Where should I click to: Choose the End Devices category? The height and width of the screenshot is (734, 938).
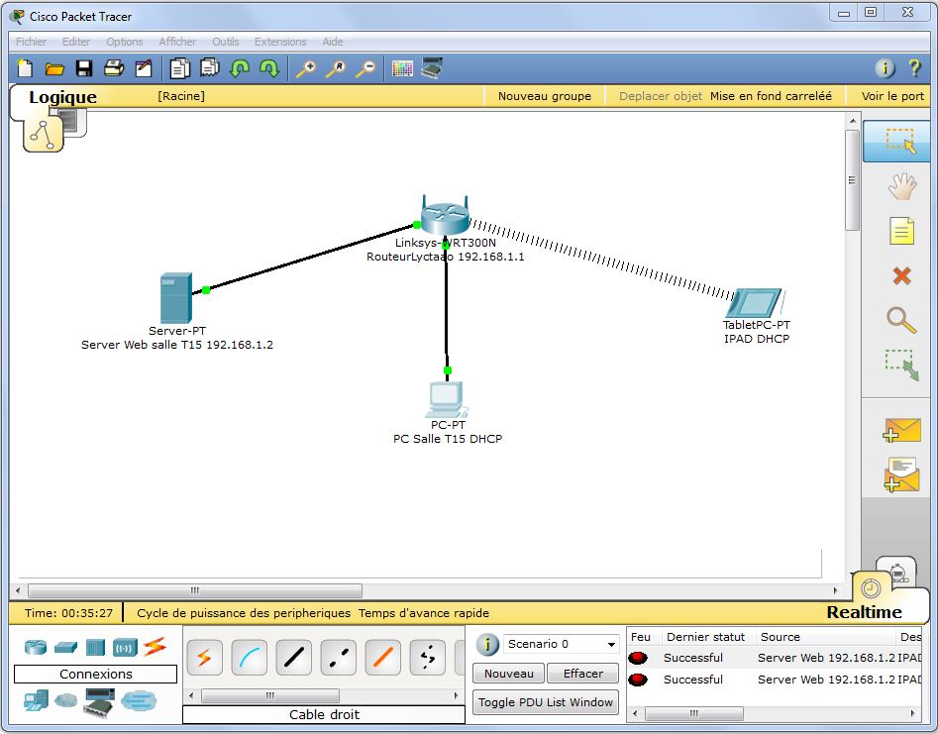(36, 700)
